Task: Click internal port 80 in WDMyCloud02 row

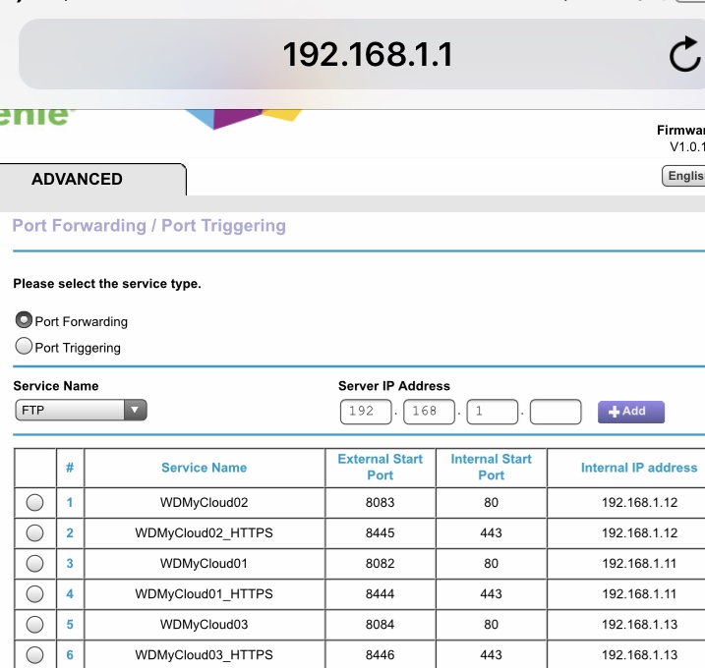Action: (491, 502)
